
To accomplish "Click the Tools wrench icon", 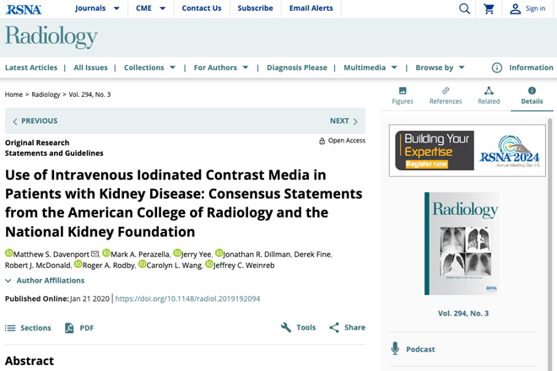I will 286,327.
